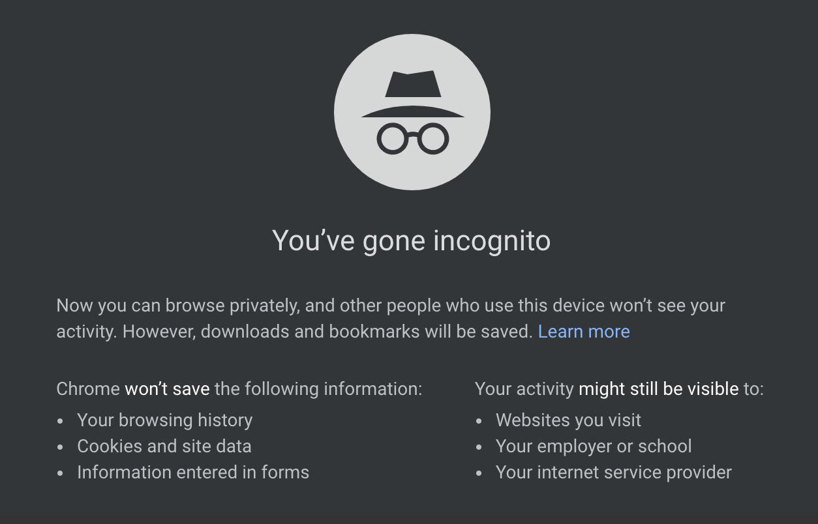
Task: Click the 'Your employer or school' bullet
Action: (x=594, y=446)
